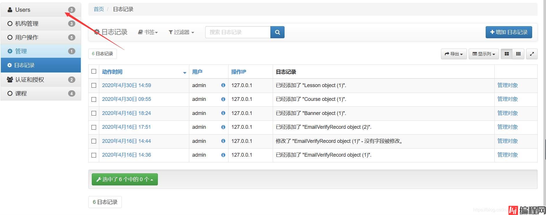Screen dimensions: 546x215
Task: Open the 课程 sidebar menu
Action: click(x=41, y=93)
